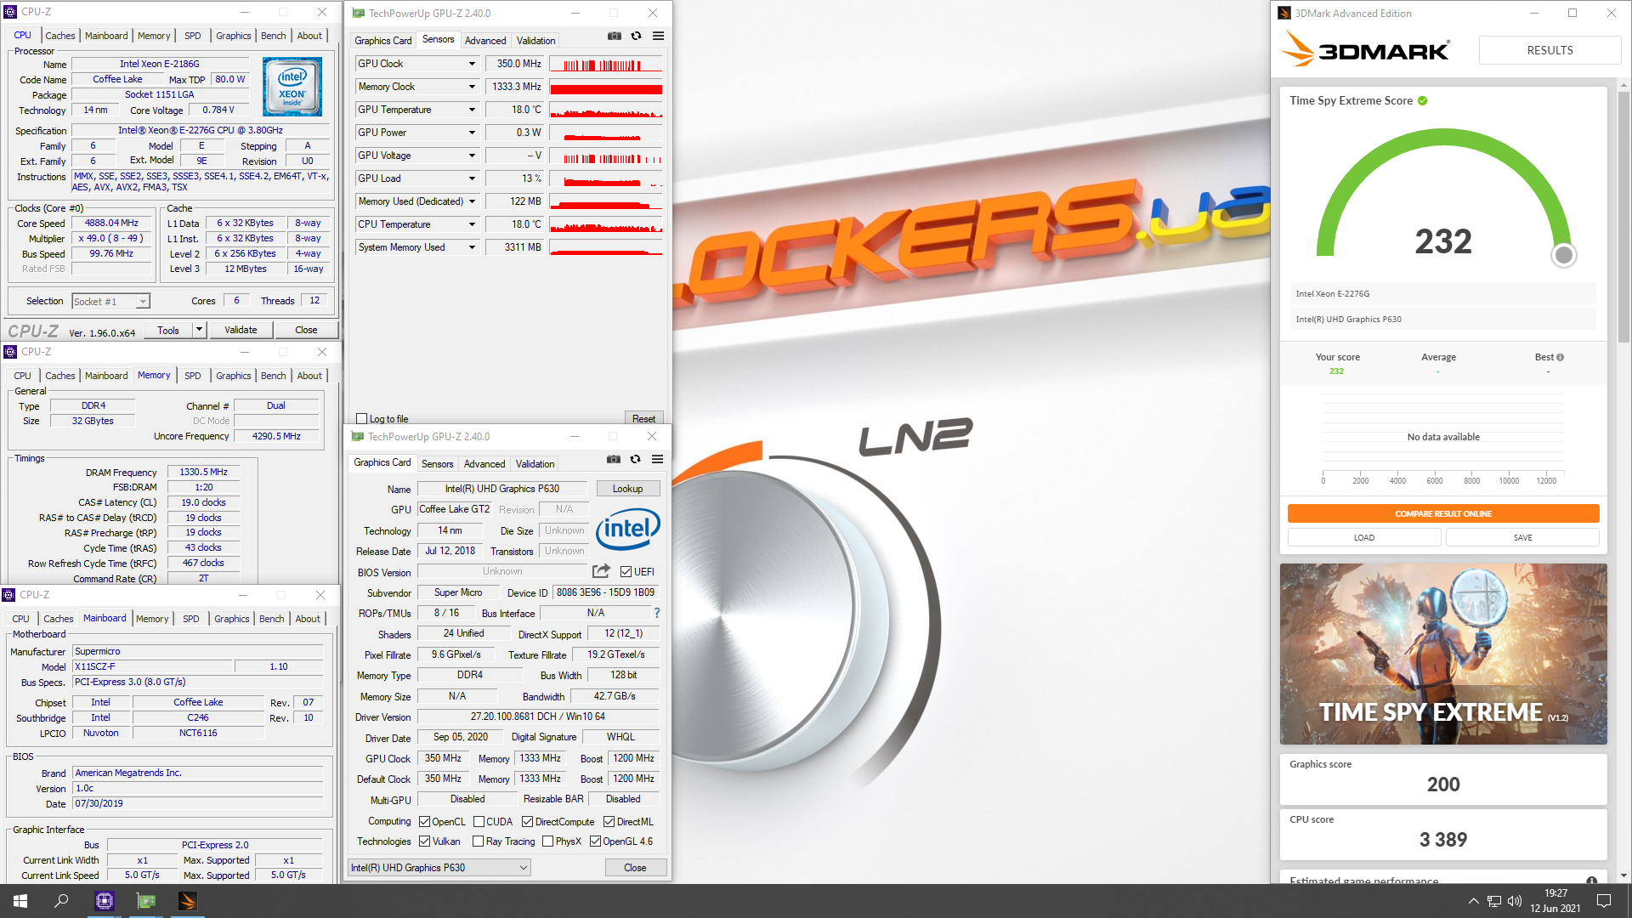Toggle PhysX checkbox
Screen dimensions: 1632x918
pyautogui.click(x=547, y=841)
